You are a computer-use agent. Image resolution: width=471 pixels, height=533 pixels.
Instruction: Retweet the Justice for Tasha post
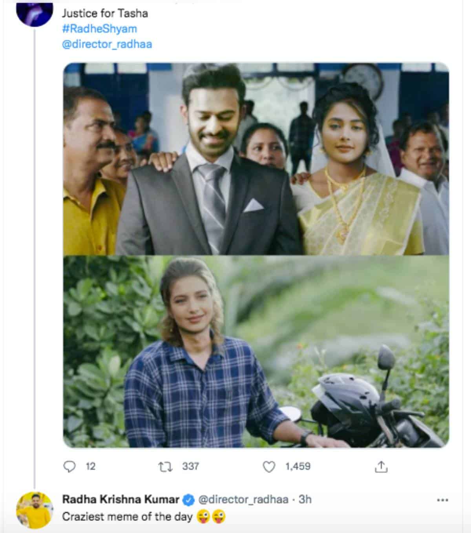tap(165, 466)
